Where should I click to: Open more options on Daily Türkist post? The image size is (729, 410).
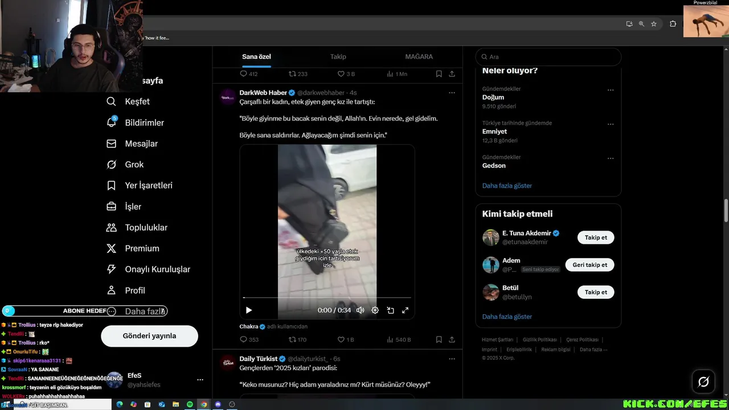(452, 359)
